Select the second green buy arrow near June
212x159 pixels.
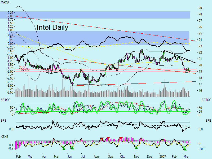pos(73,148)
